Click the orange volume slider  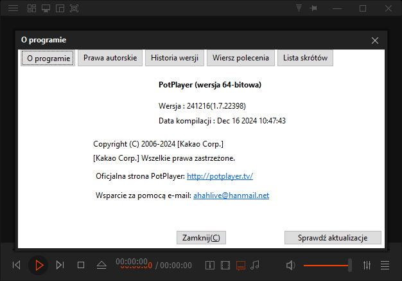click(327, 265)
